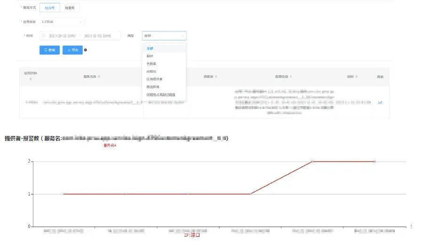Switch to the 按应用 query mode tab
This screenshot has width=421, height=248.
pos(50,8)
